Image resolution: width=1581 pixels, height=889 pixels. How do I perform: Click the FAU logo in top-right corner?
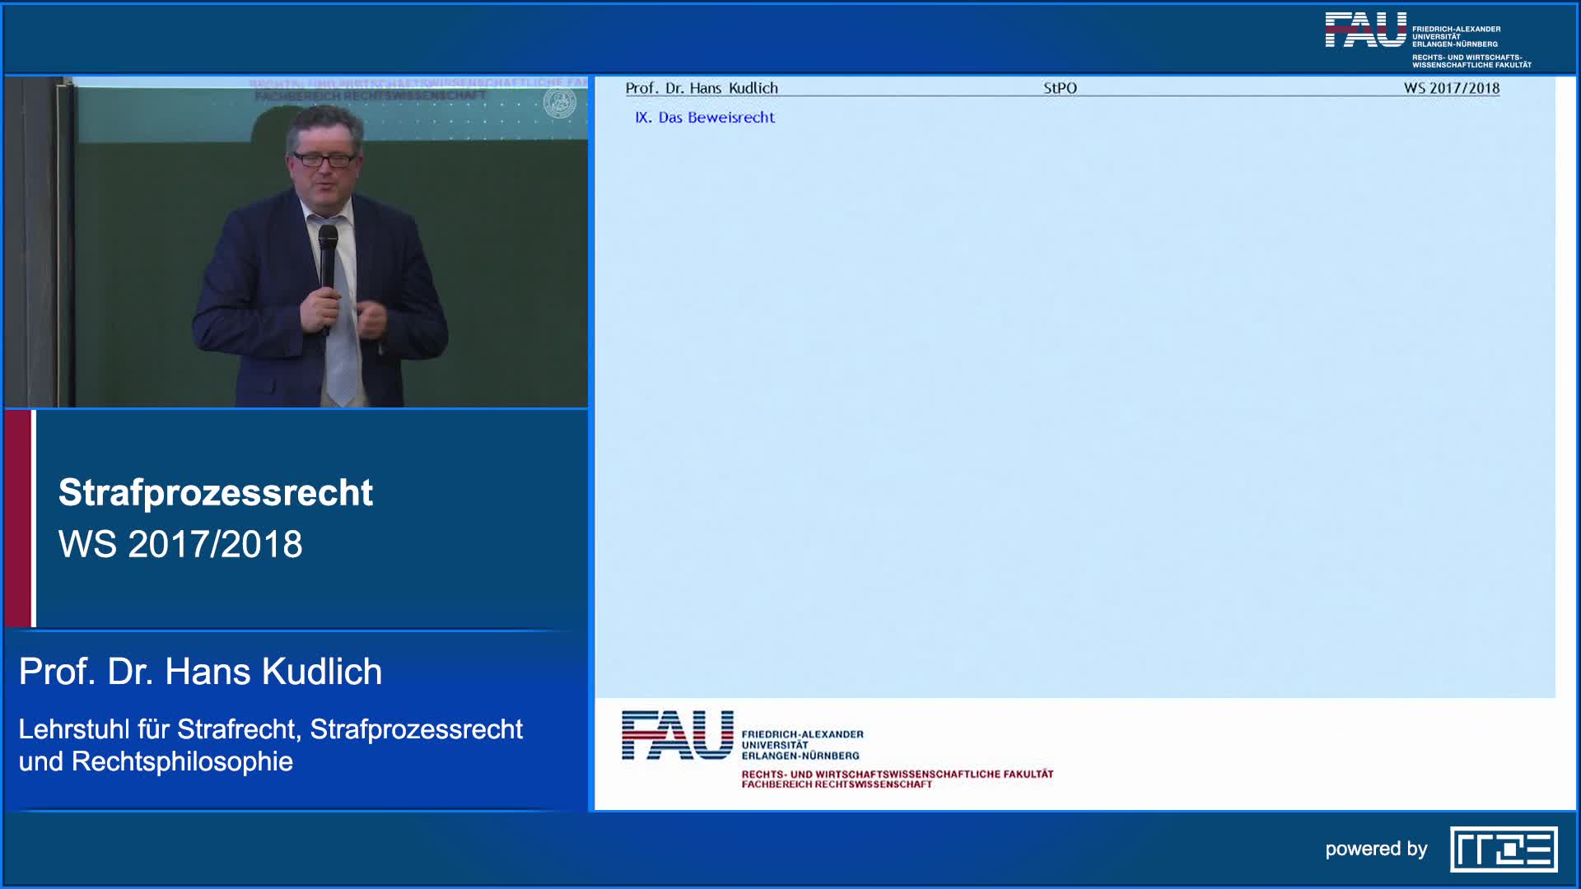pyautogui.click(x=1365, y=30)
